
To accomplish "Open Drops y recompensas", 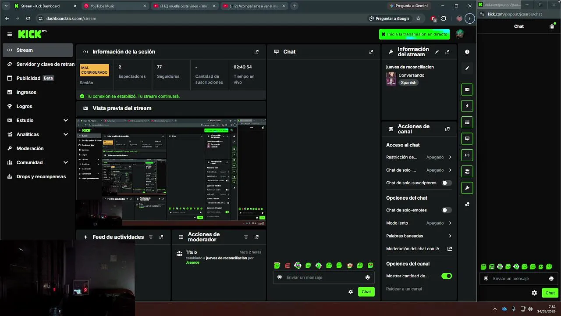I will point(38,176).
